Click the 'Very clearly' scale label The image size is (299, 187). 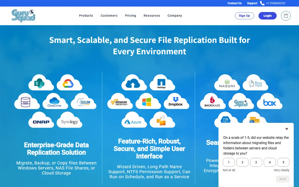click(x=281, y=170)
